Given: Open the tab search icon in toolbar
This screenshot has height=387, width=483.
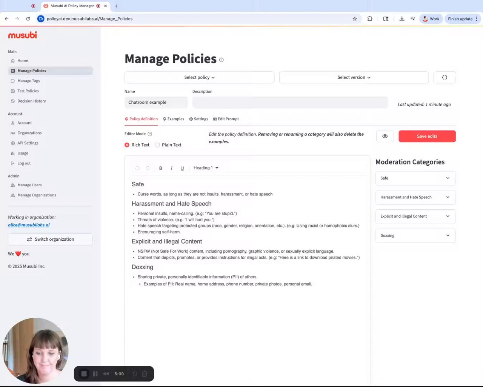Looking at the screenshot, I should 386,18.
